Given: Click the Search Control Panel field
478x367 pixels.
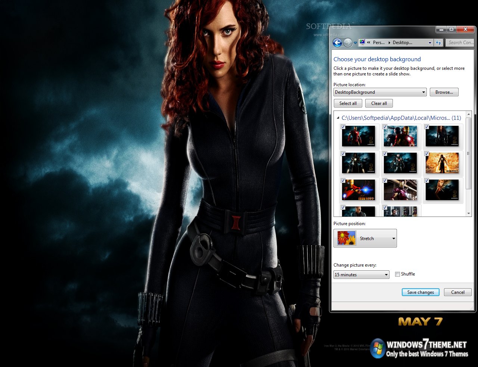Looking at the screenshot, I should click(460, 43).
